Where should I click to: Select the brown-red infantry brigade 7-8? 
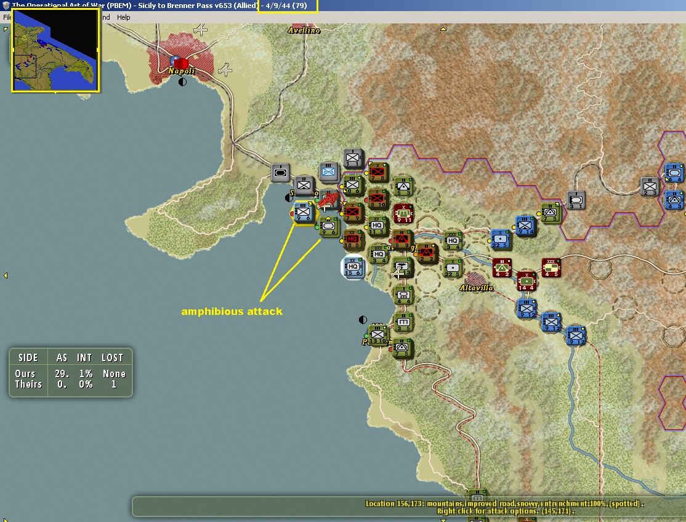[x=377, y=173]
